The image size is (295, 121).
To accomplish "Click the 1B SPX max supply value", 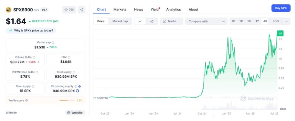I will 25,91.
